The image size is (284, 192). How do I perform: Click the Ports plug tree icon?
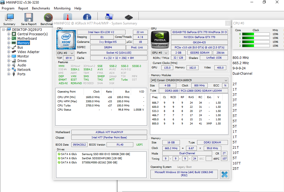pos(14,74)
